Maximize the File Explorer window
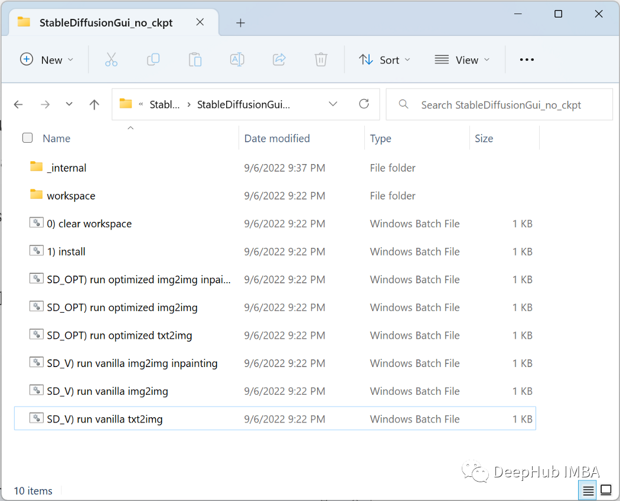This screenshot has height=501, width=620. [559, 14]
